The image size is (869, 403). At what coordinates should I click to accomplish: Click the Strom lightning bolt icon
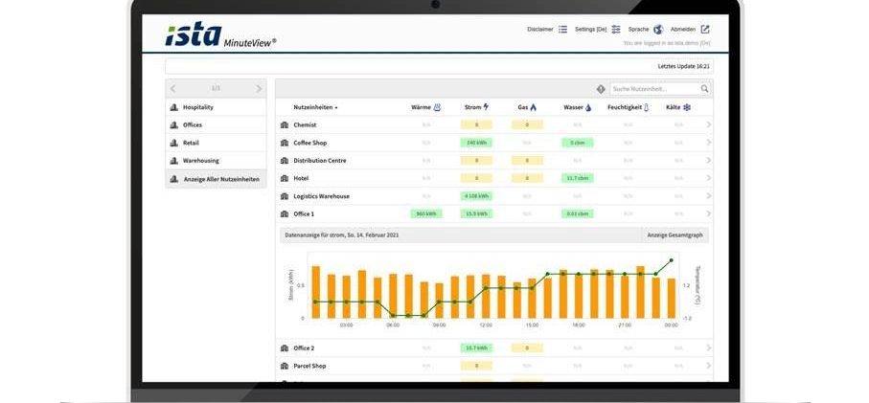pos(487,107)
